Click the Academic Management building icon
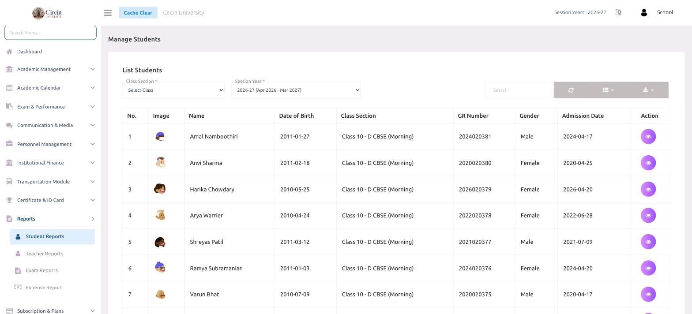 point(9,69)
